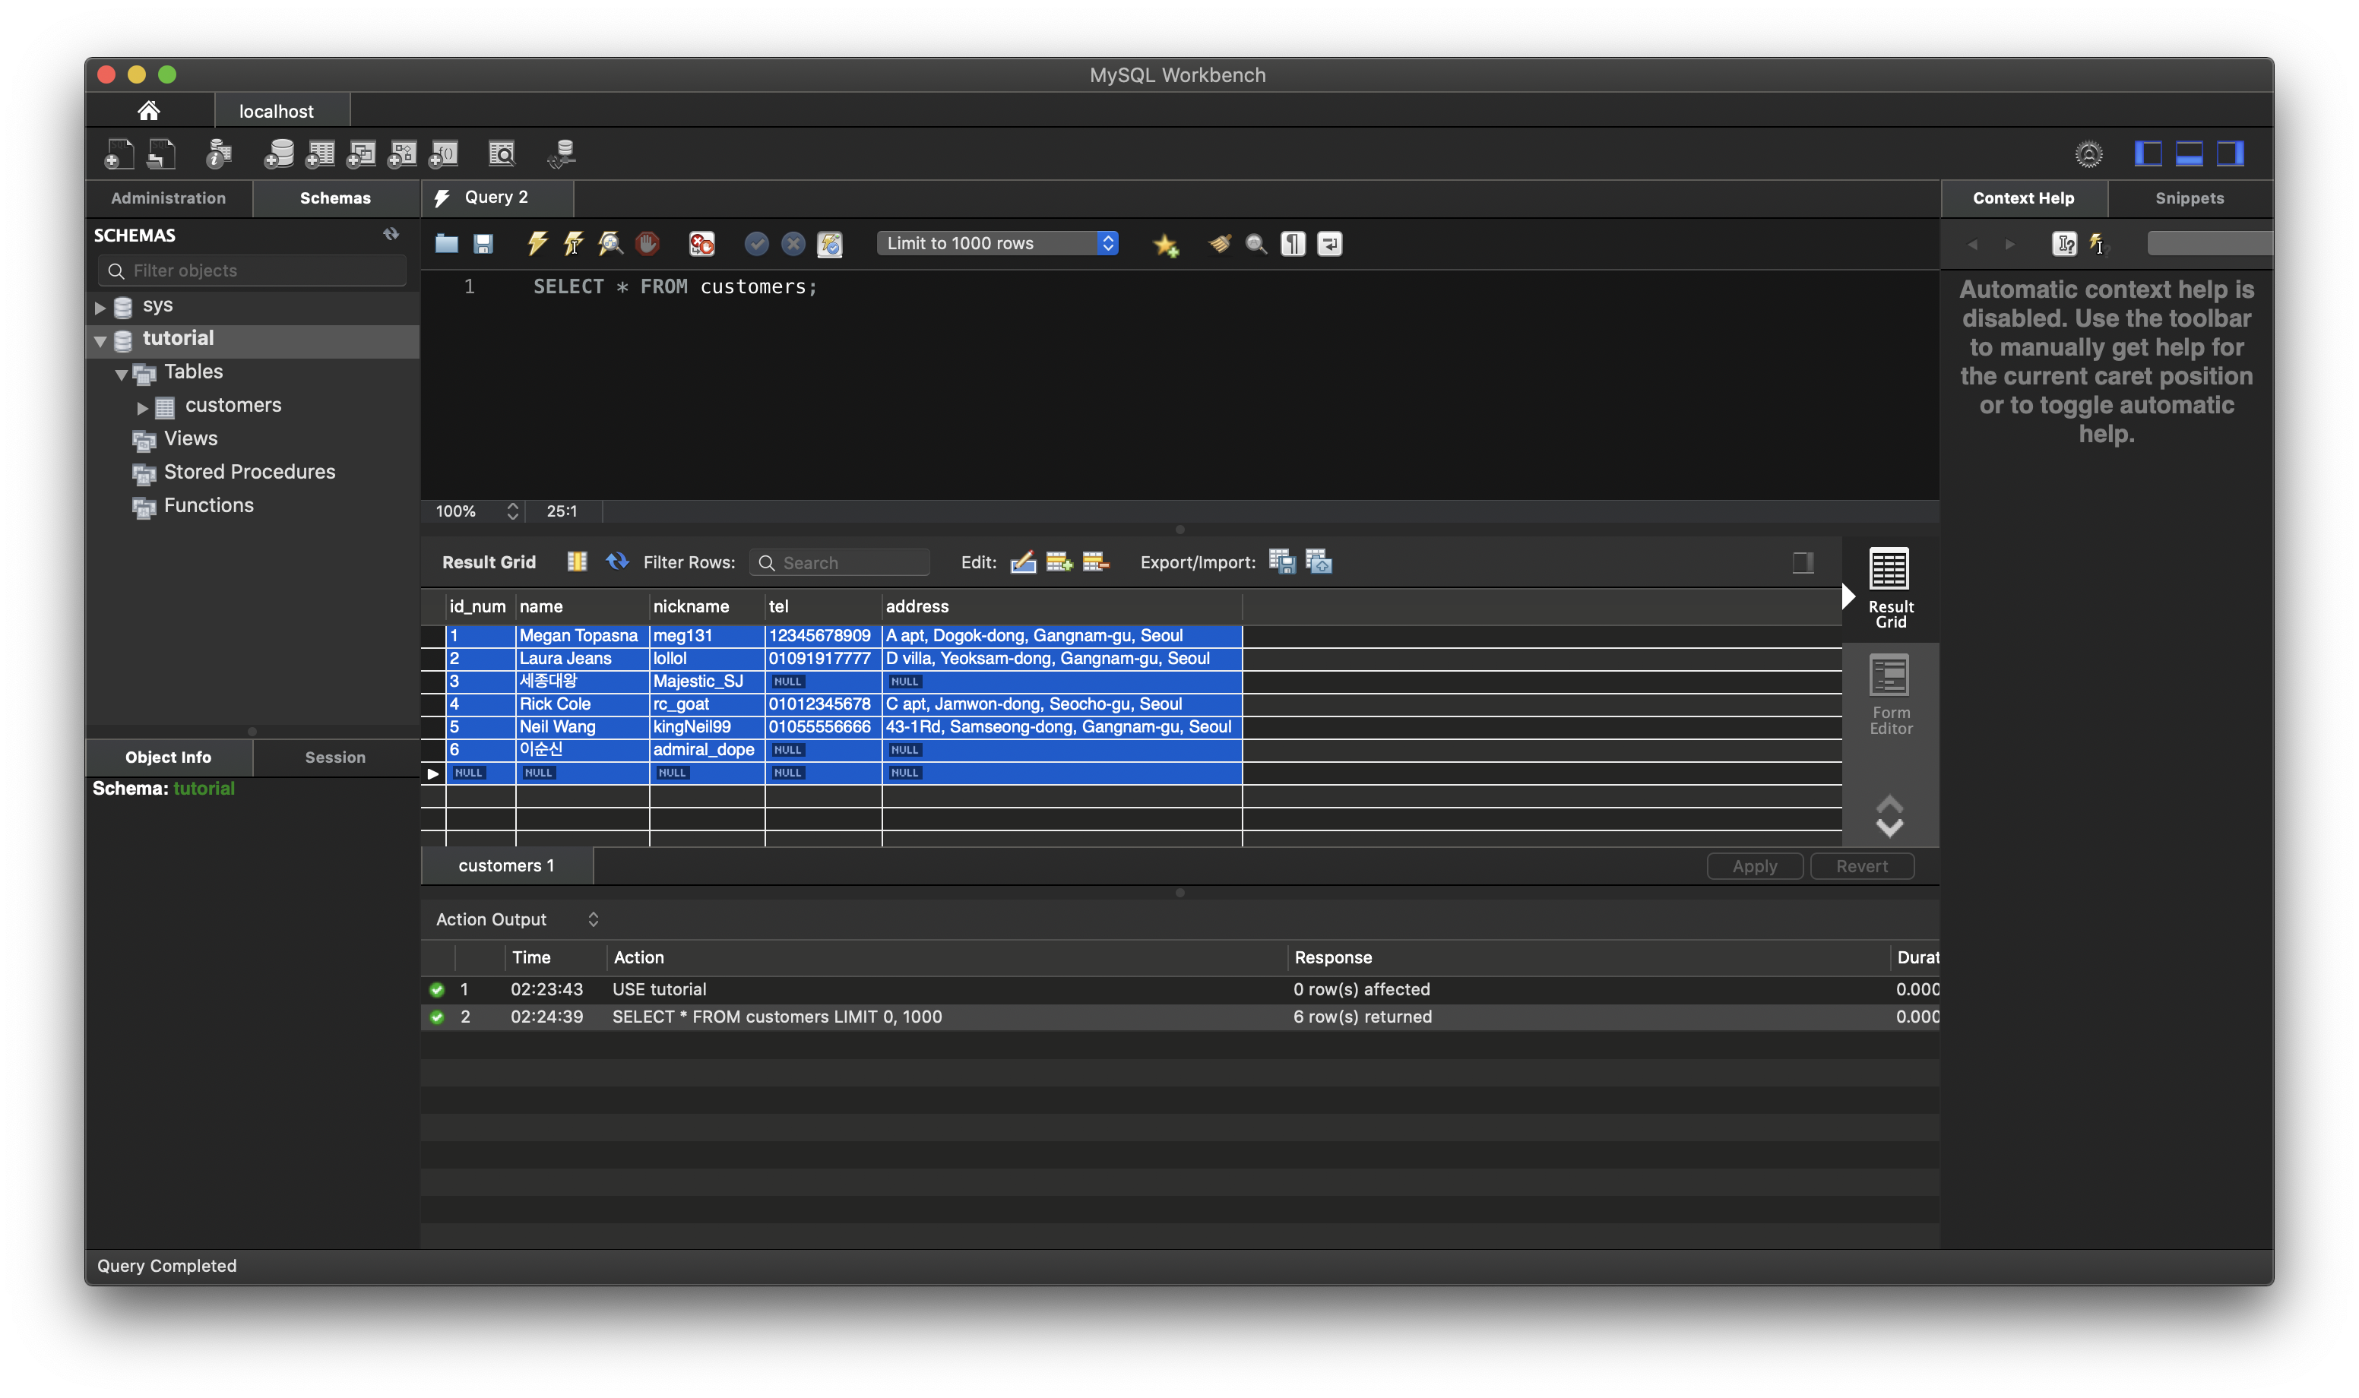Expand the customers table node

point(142,407)
